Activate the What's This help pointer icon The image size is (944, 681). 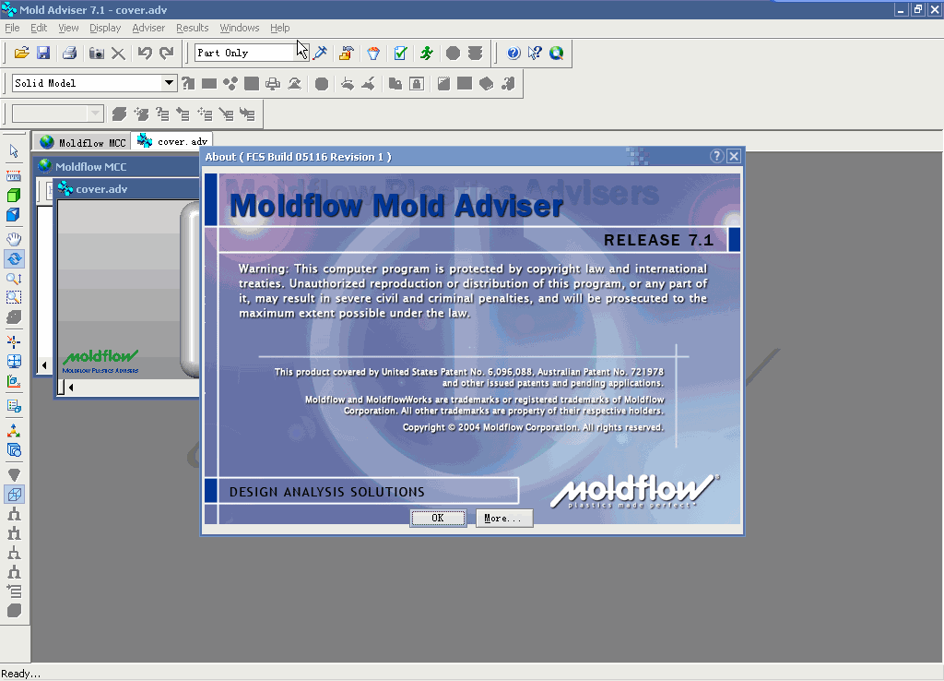[535, 53]
